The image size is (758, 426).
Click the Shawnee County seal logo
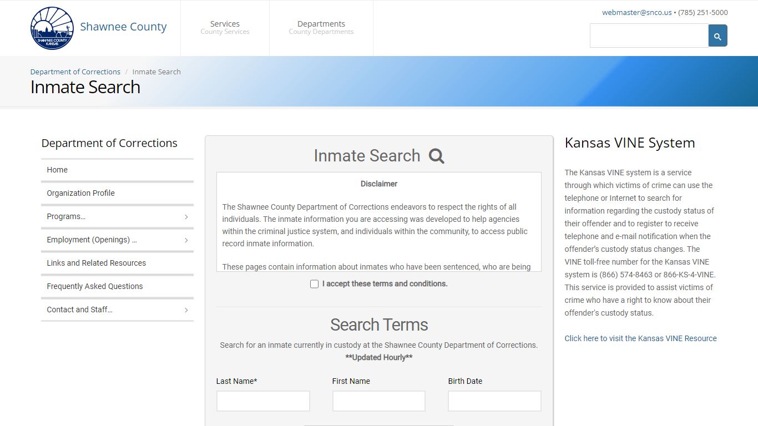pos(52,28)
